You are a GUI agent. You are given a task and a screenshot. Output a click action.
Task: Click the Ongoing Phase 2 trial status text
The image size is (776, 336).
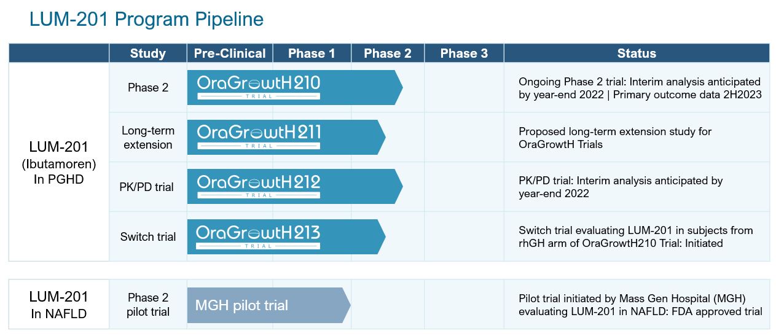639,88
